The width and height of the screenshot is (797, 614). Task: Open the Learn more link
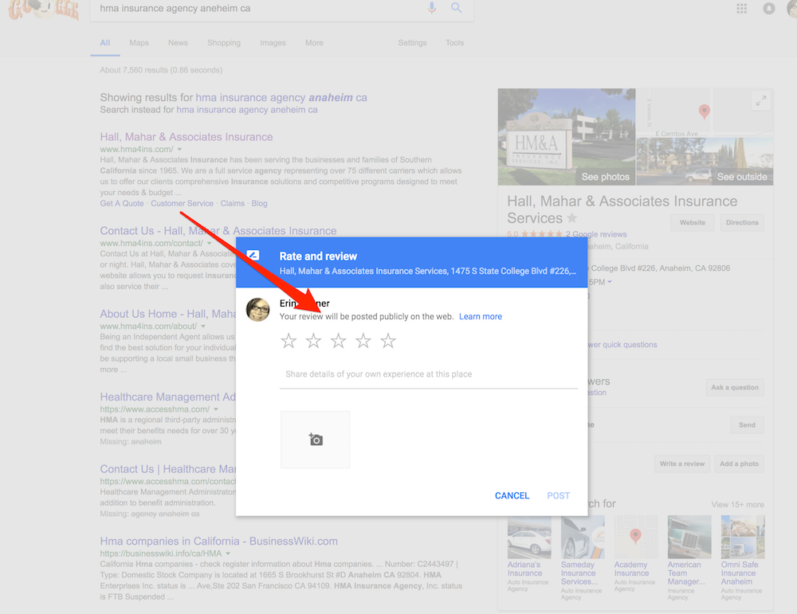point(481,316)
